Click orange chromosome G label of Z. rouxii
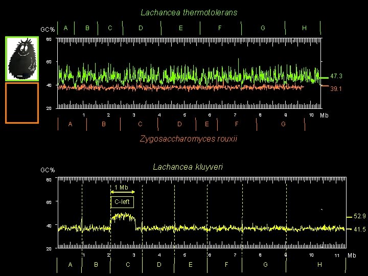The image size is (368, 276). click(x=283, y=124)
